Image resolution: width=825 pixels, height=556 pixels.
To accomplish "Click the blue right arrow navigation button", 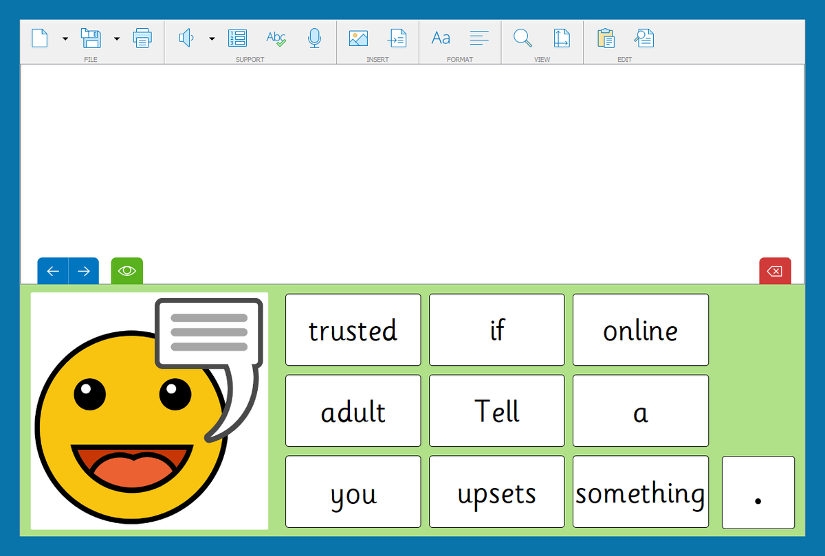I will tap(83, 270).
